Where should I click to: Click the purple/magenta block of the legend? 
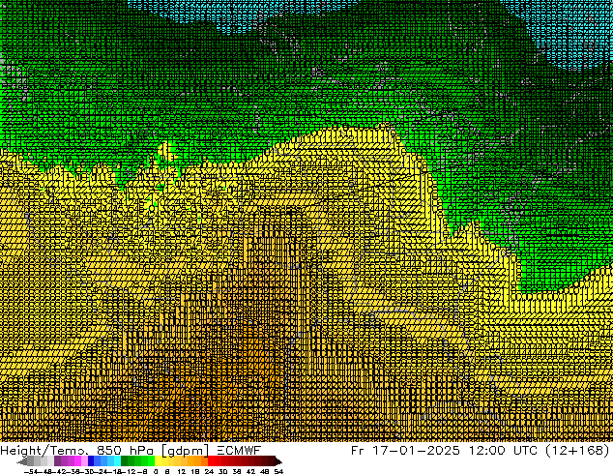[71, 461]
